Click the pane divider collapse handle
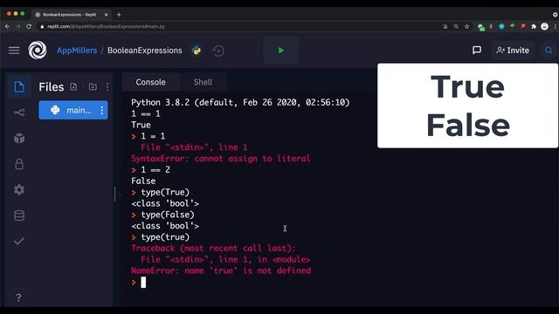The height and width of the screenshot is (314, 559). click(114, 195)
